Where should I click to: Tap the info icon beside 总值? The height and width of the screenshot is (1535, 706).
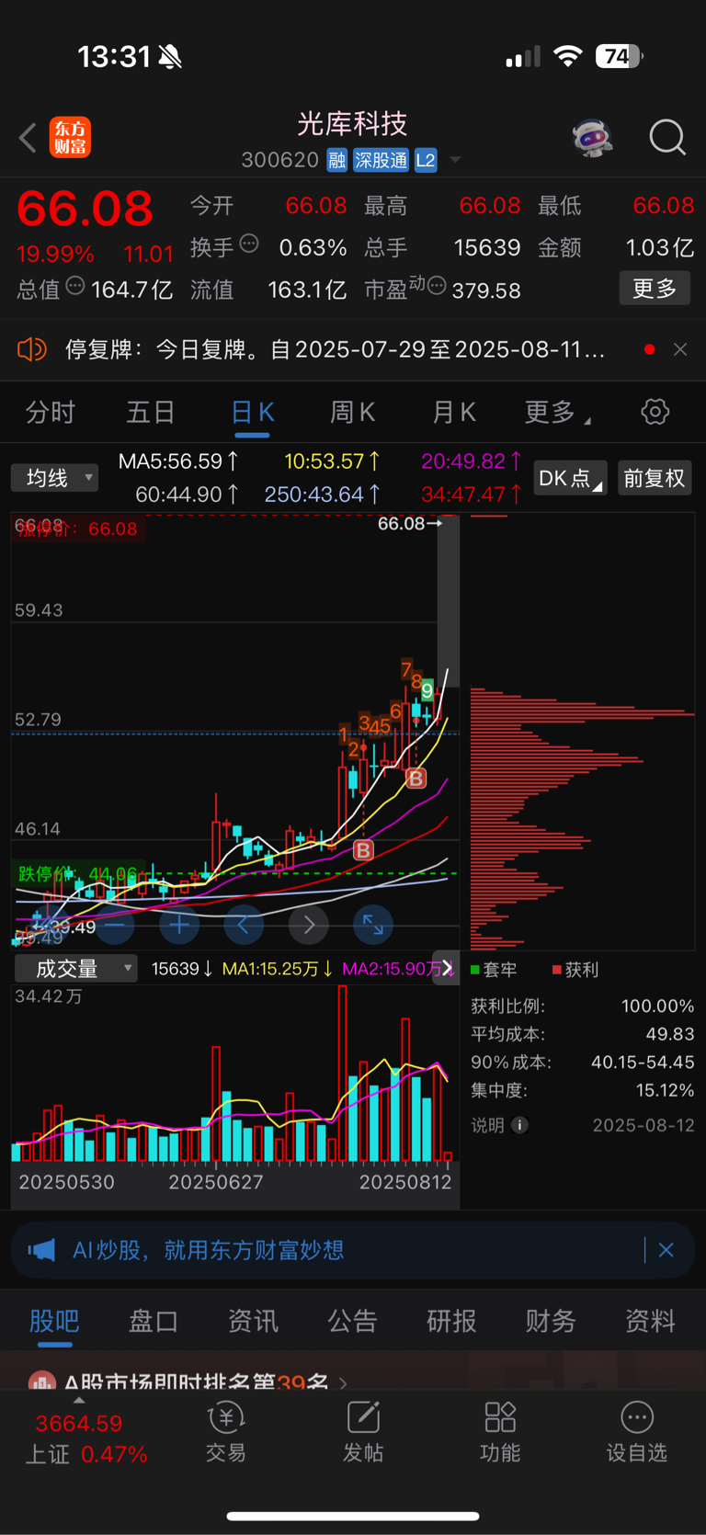[75, 286]
